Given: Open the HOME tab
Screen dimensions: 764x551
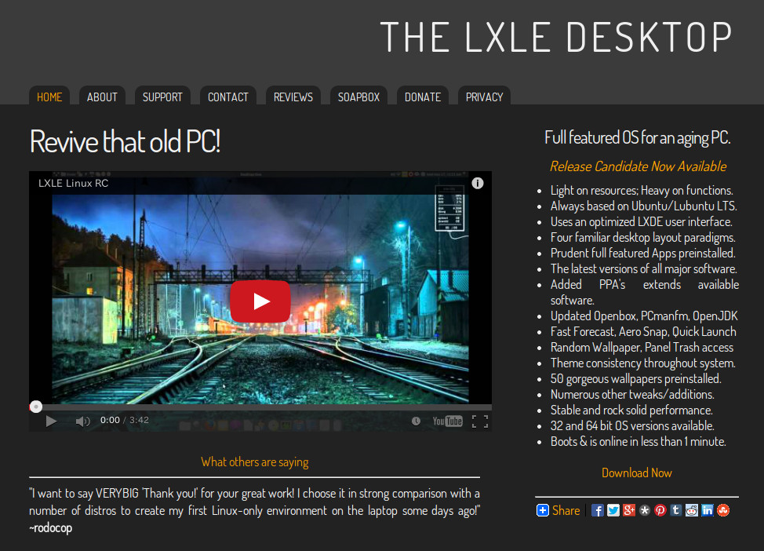Looking at the screenshot, I should tap(49, 97).
